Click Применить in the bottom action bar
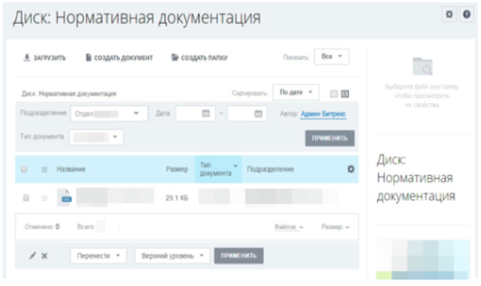Image resolution: width=481 pixels, height=286 pixels. tap(239, 256)
